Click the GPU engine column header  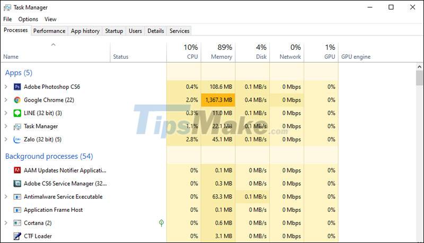click(x=356, y=57)
